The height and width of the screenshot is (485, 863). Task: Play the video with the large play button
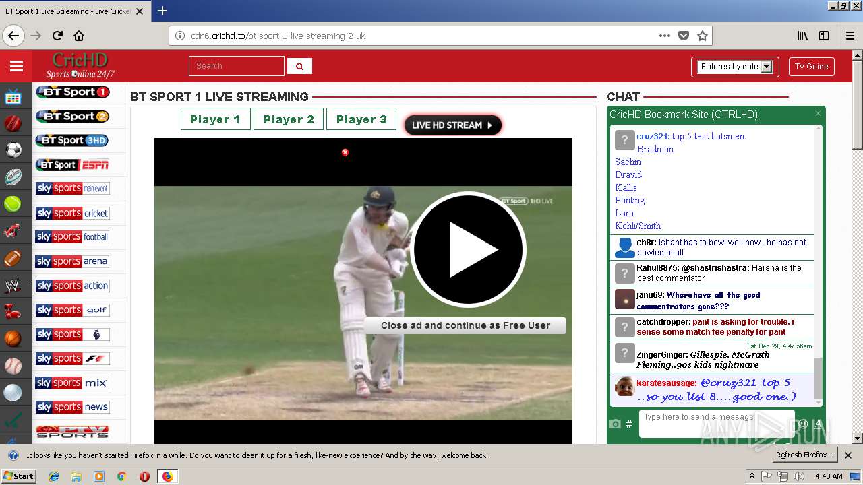point(468,250)
